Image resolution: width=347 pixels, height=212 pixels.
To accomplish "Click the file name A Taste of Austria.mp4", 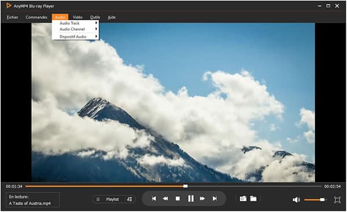I will click(30, 203).
